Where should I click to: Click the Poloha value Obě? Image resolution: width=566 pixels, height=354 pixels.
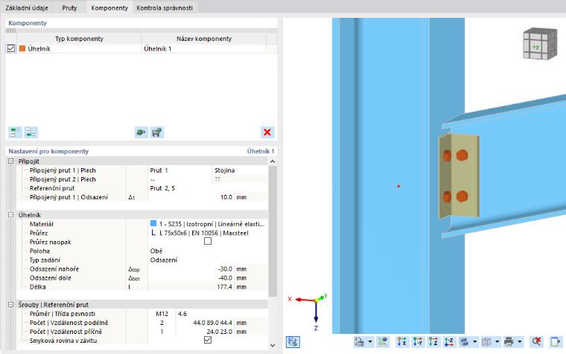(208, 251)
